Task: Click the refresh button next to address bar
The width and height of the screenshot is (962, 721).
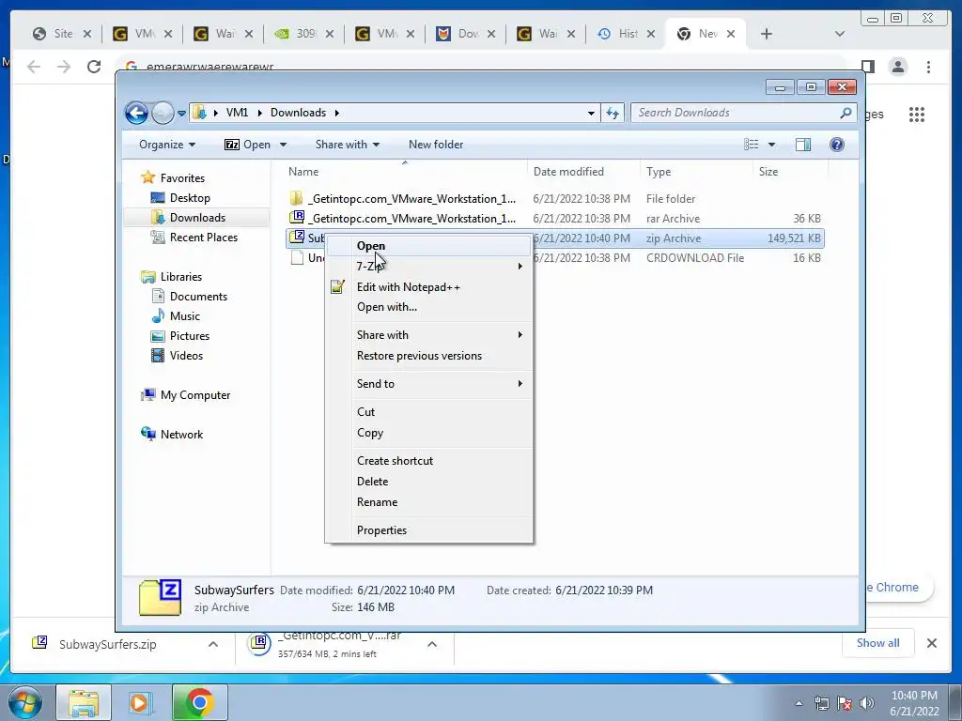Action: pyautogui.click(x=613, y=113)
